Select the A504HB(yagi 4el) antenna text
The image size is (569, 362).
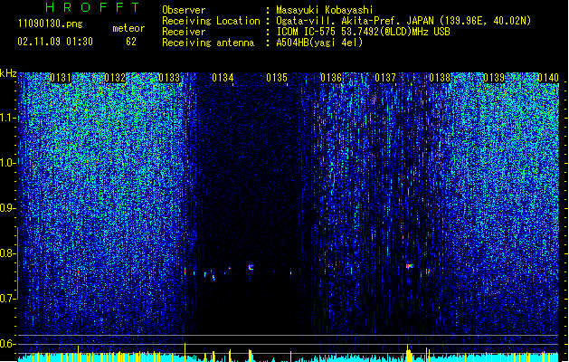(x=319, y=43)
